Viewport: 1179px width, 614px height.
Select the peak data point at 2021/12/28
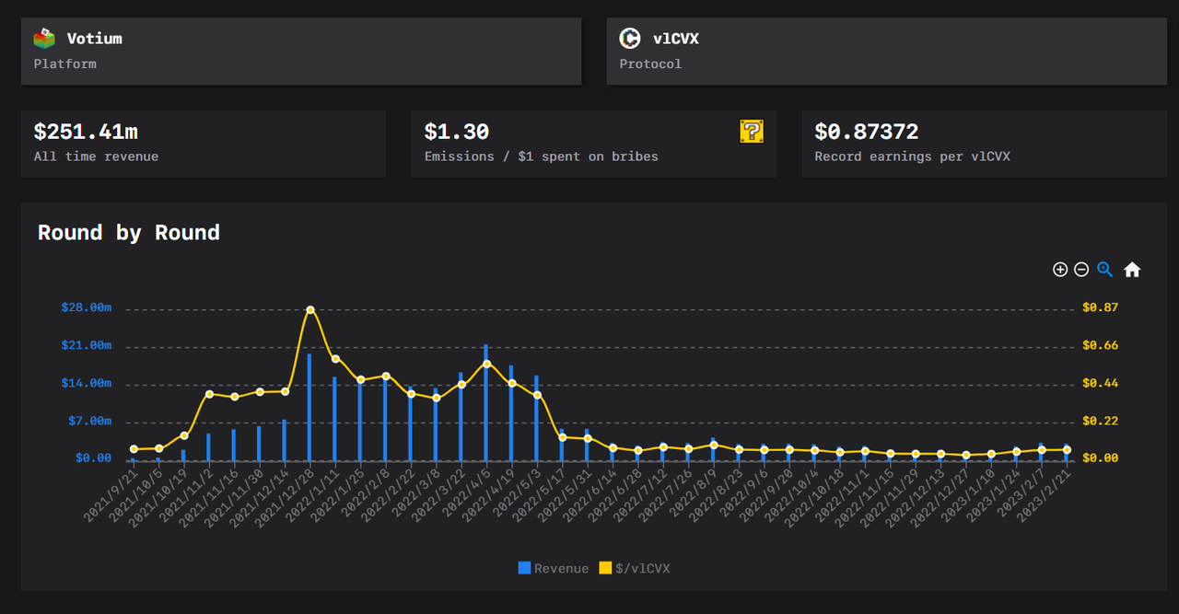310,310
